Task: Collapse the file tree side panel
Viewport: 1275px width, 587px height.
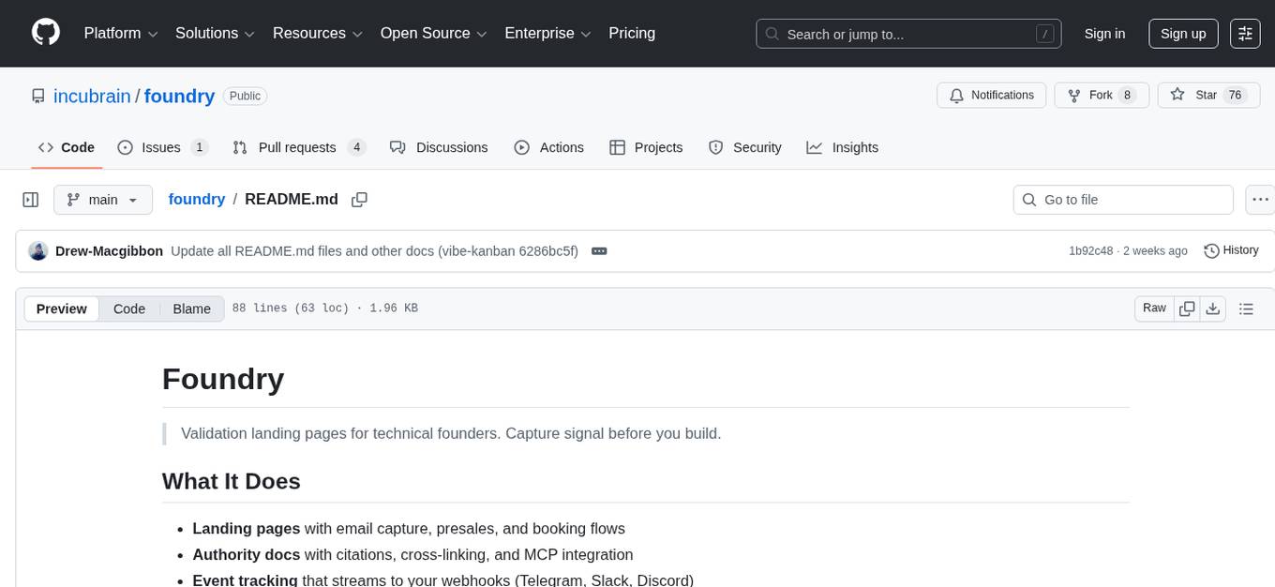Action: pyautogui.click(x=31, y=200)
